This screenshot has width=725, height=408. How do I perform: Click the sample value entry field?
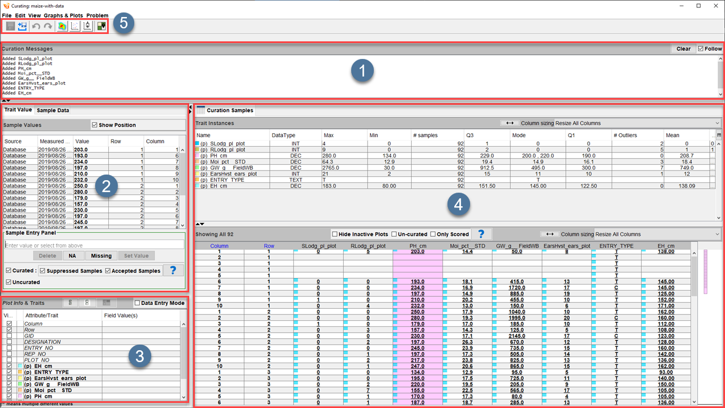(x=94, y=245)
